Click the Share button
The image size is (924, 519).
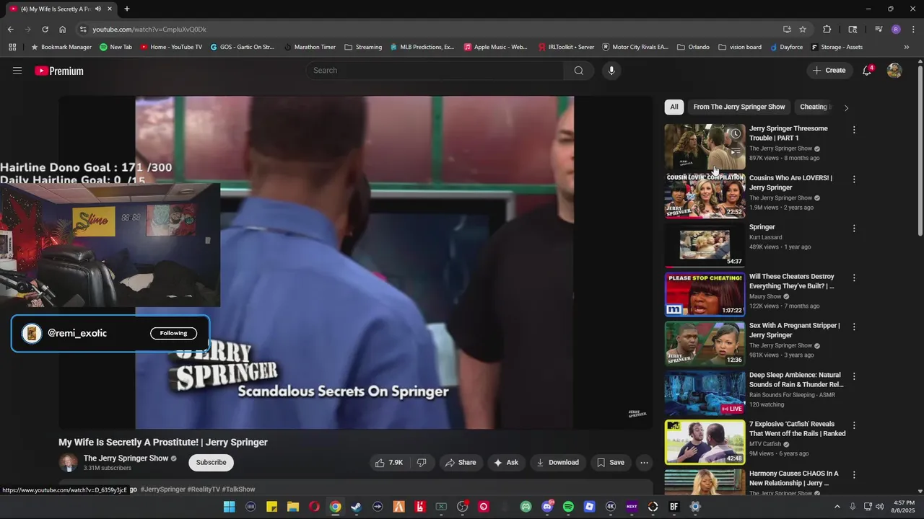(x=461, y=463)
